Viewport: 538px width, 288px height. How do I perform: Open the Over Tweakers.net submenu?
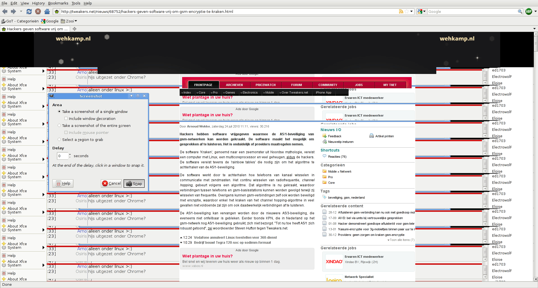point(294,92)
